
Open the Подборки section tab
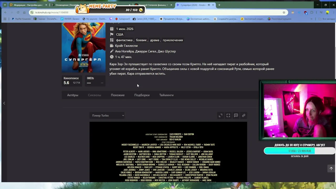(x=142, y=95)
